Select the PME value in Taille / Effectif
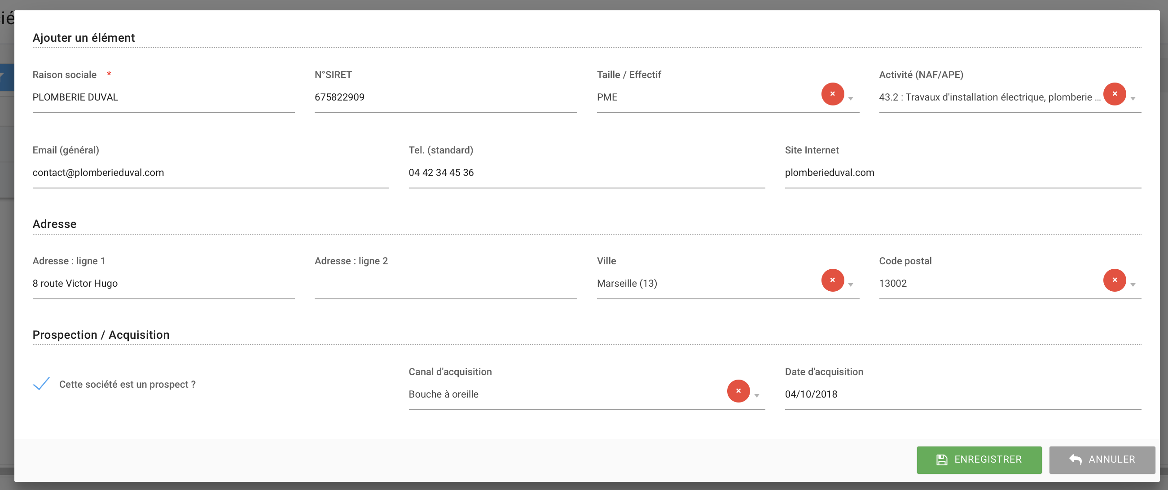 click(x=607, y=97)
